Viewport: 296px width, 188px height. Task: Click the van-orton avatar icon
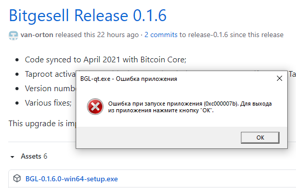click(x=13, y=35)
